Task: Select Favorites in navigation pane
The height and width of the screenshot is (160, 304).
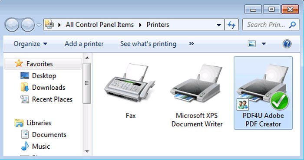Action: point(43,63)
